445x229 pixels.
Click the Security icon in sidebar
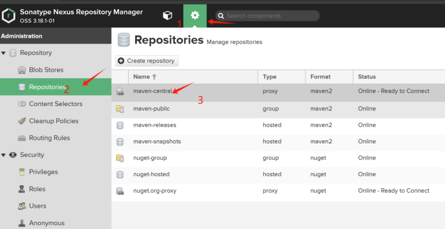pyautogui.click(x=13, y=155)
